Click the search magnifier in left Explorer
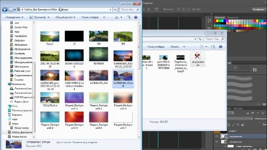The height and width of the screenshot is (150, 267). coord(138,10)
